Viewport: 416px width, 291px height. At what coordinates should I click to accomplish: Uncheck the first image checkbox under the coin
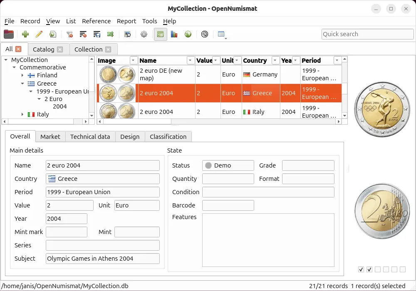pyautogui.click(x=361, y=269)
